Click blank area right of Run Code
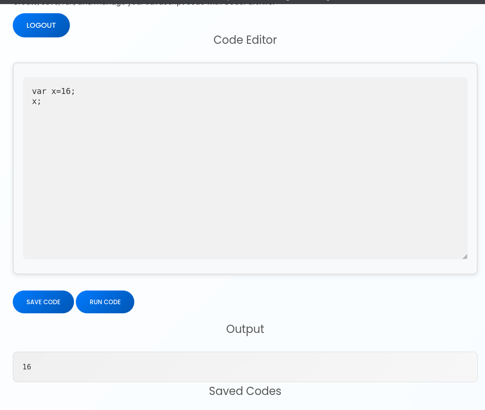Viewport: 485px width, 410px height. point(297,302)
